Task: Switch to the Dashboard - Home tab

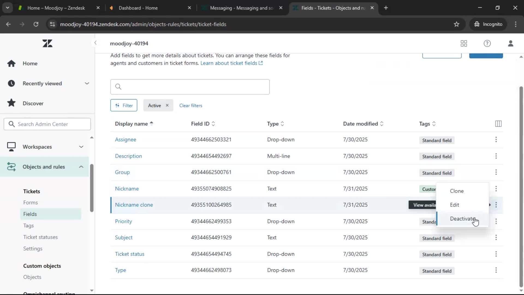Action: click(x=138, y=8)
